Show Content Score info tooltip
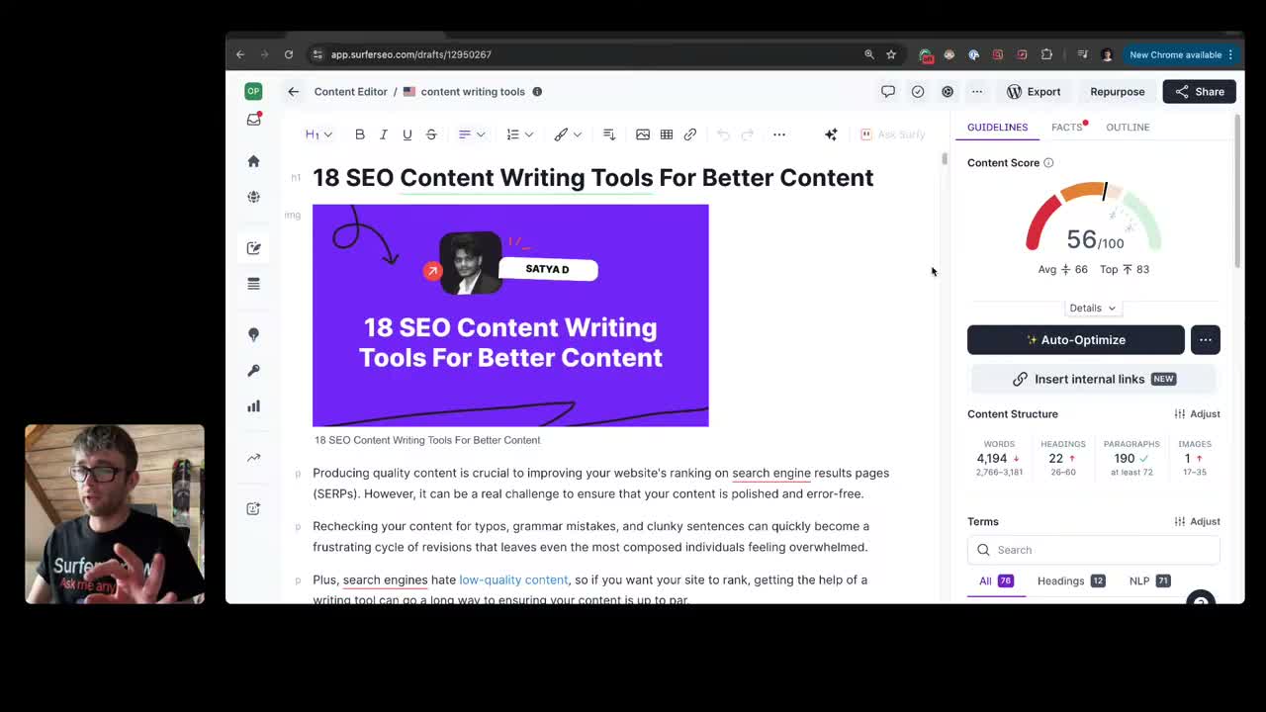Screen dimensions: 1266x712 pos(1048,163)
